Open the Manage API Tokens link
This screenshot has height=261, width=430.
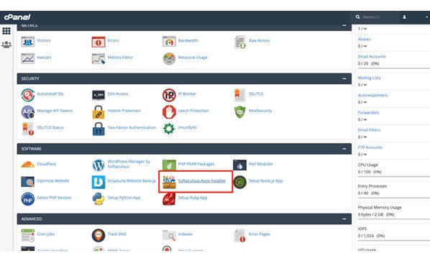55,111
